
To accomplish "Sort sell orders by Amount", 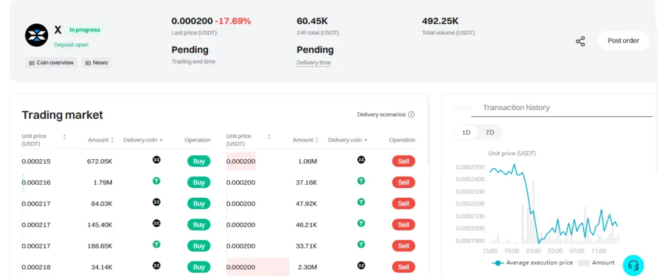I will [x=317, y=140].
